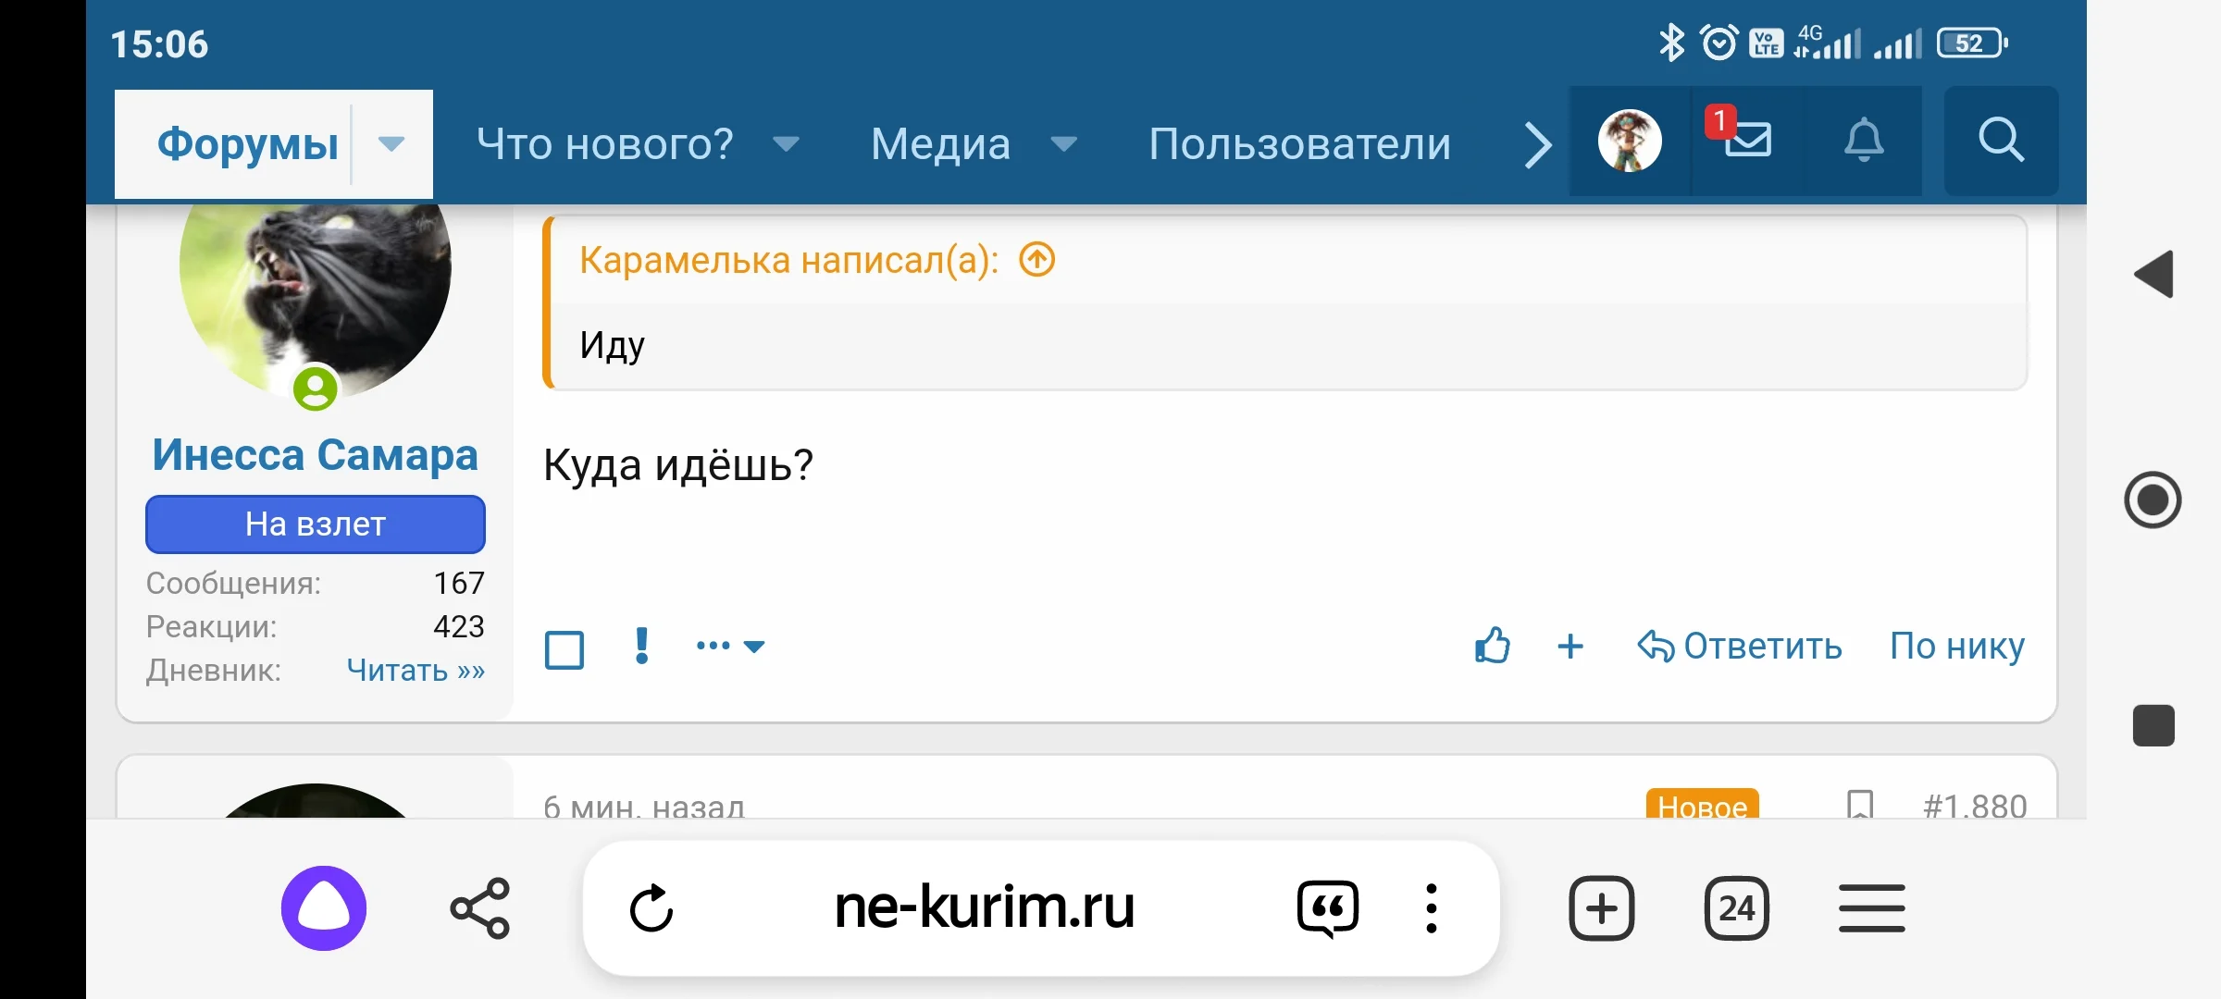
Task: Open the post's ellipsis options dropdown
Action: (x=730, y=646)
